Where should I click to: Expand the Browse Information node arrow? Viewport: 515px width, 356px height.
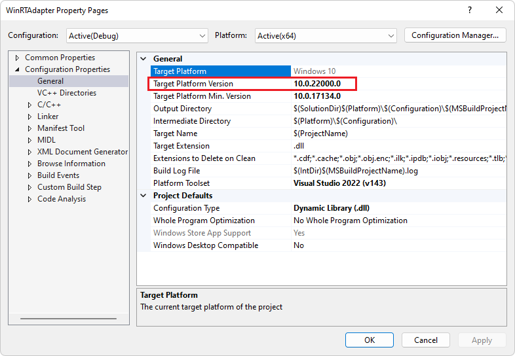[x=29, y=164]
